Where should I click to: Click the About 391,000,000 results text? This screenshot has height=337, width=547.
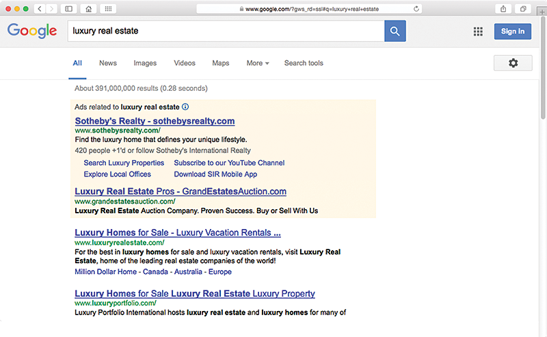(x=141, y=88)
